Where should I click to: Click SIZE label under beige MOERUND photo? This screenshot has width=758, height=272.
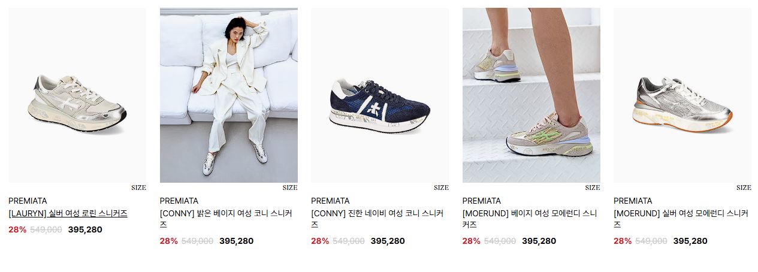click(593, 188)
